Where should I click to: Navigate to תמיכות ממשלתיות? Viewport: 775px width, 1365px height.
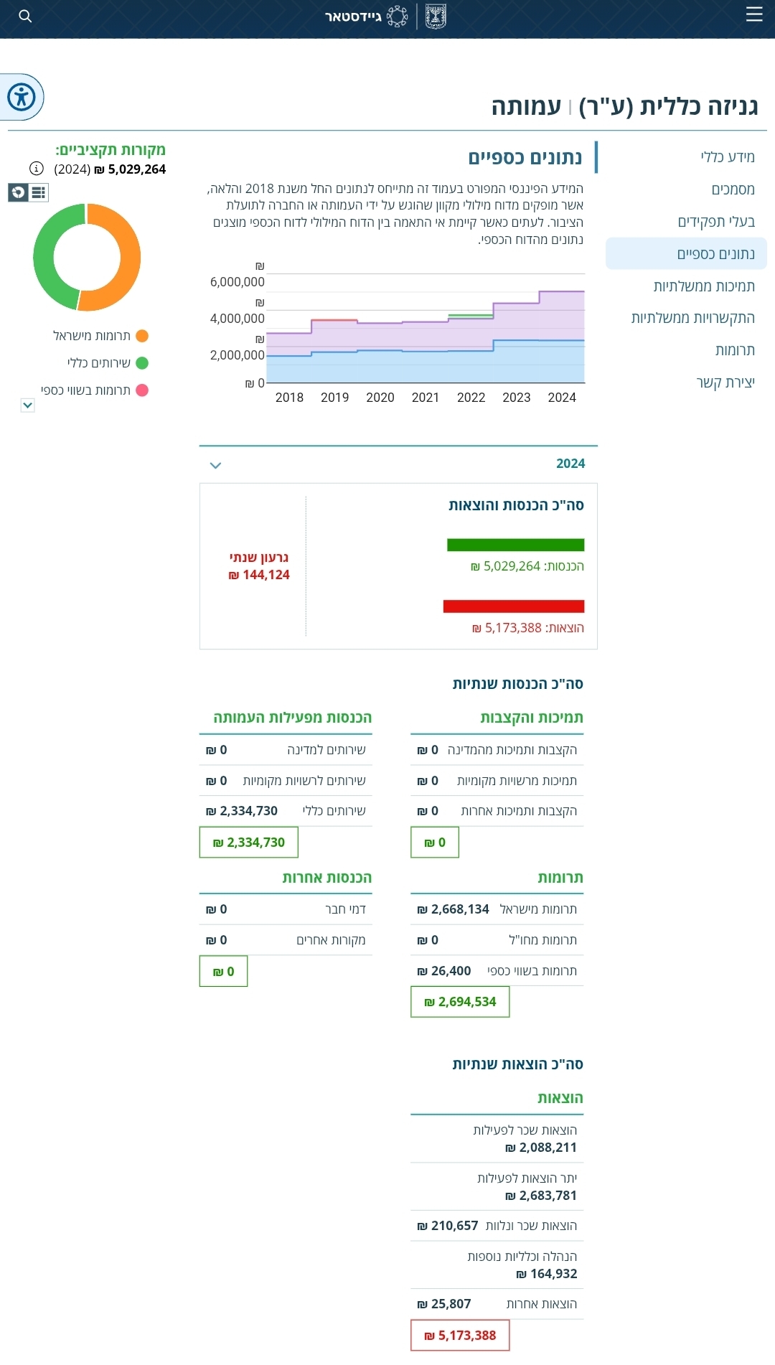(x=704, y=286)
